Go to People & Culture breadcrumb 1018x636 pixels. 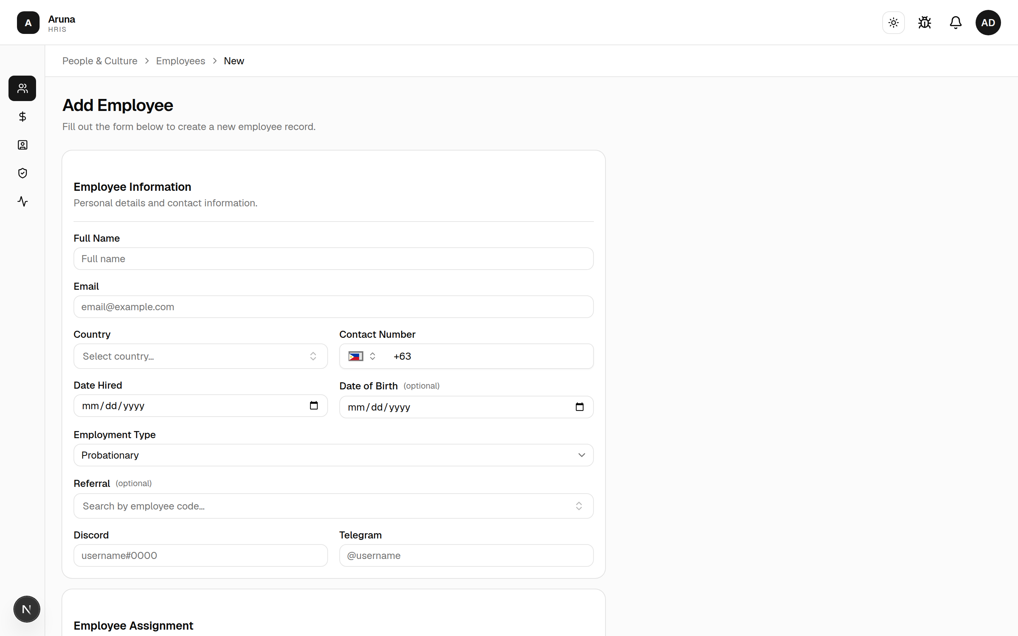click(100, 61)
